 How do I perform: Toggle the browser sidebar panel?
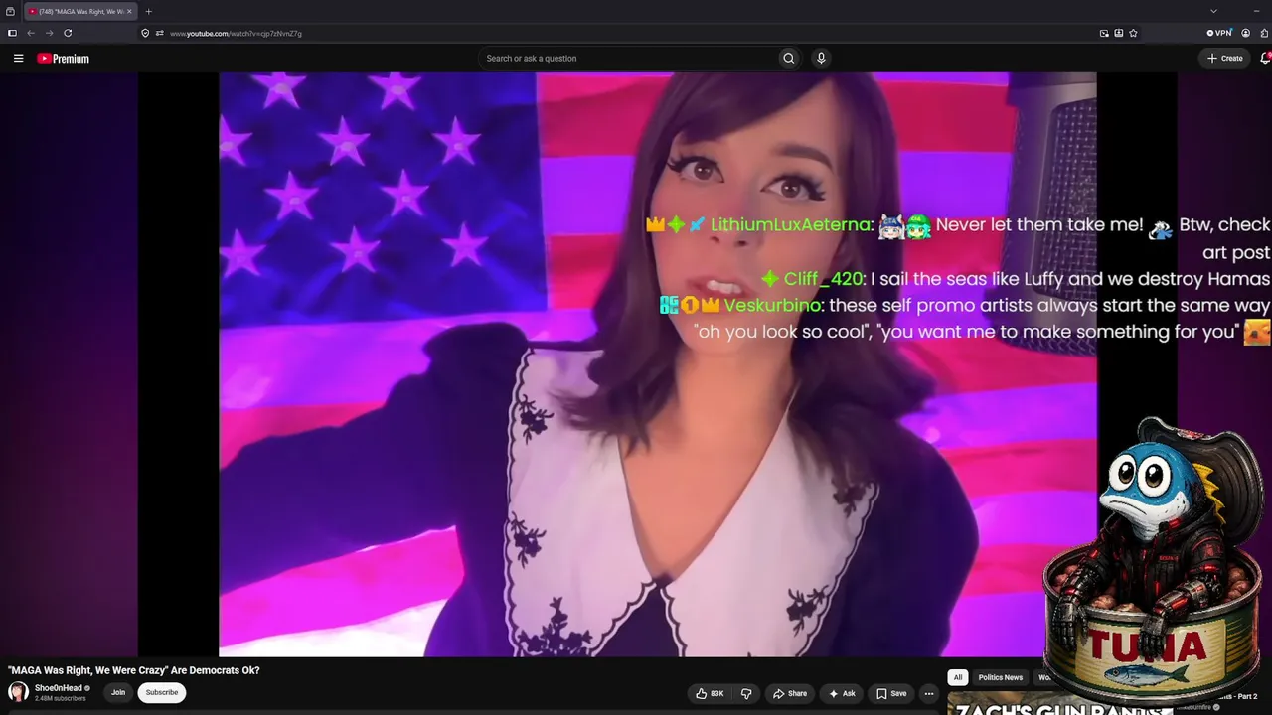(x=12, y=33)
